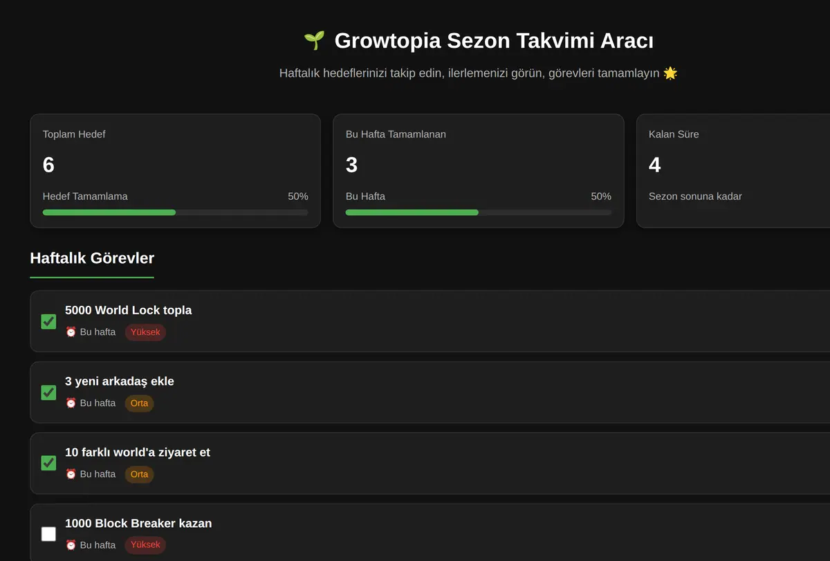Click the 5000 World Lock topla task title
Screen dimensions: 830x561
(129, 311)
